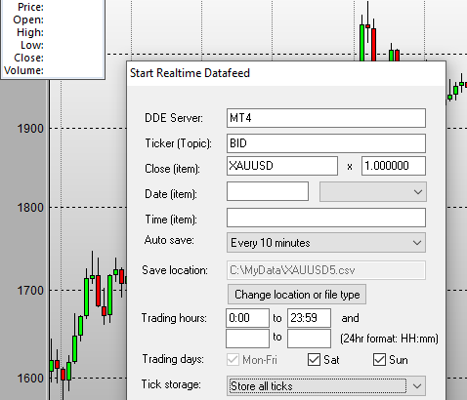Image resolution: width=467 pixels, height=400 pixels.
Task: Click the empty Time (item) field
Action: [326, 218]
